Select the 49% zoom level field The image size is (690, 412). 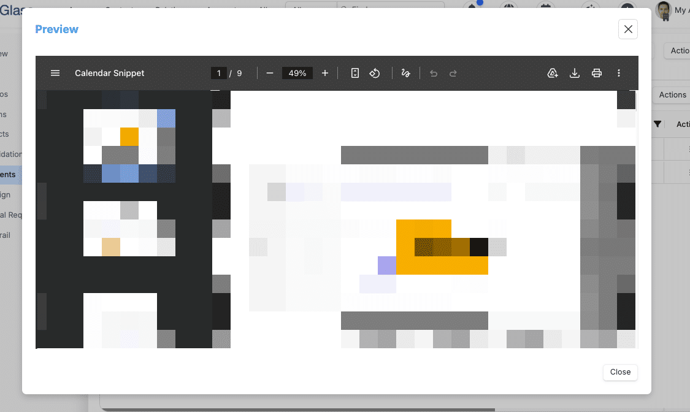(x=297, y=73)
